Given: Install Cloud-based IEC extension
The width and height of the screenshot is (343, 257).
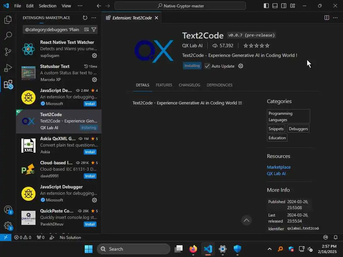Looking at the screenshot, I should tap(90, 176).
